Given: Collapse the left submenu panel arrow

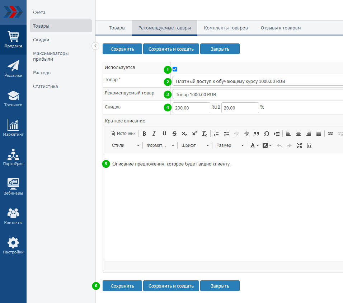Looking at the screenshot, I should click(95, 46).
